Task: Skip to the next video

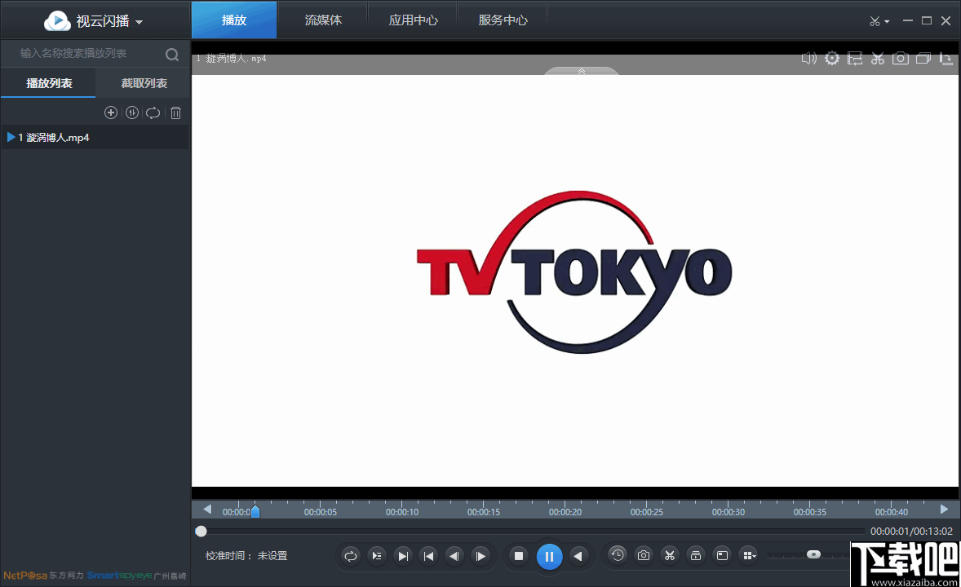Action: [x=403, y=556]
